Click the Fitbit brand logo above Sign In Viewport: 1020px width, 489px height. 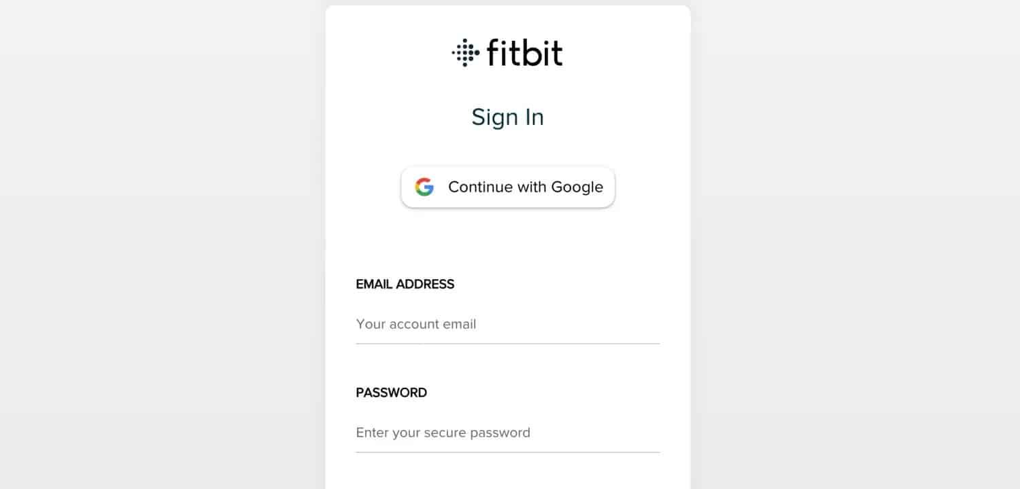tap(507, 52)
